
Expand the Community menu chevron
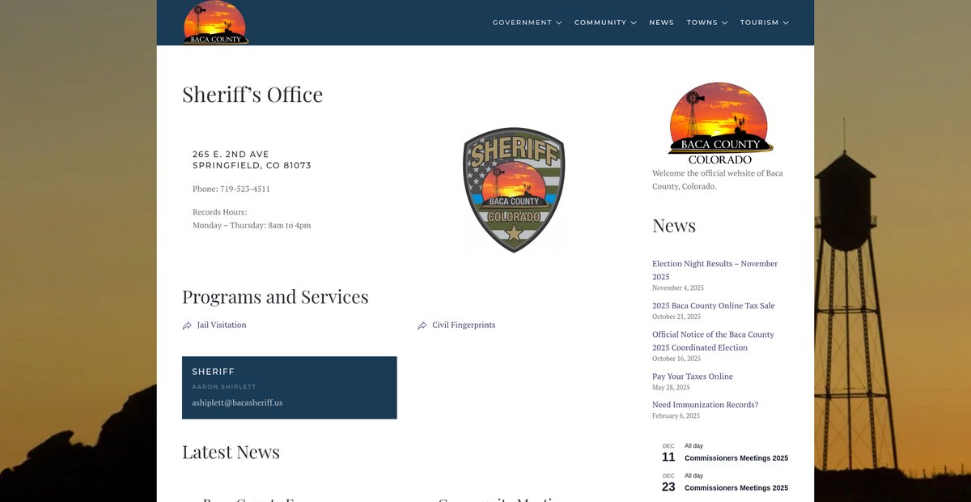click(x=634, y=23)
